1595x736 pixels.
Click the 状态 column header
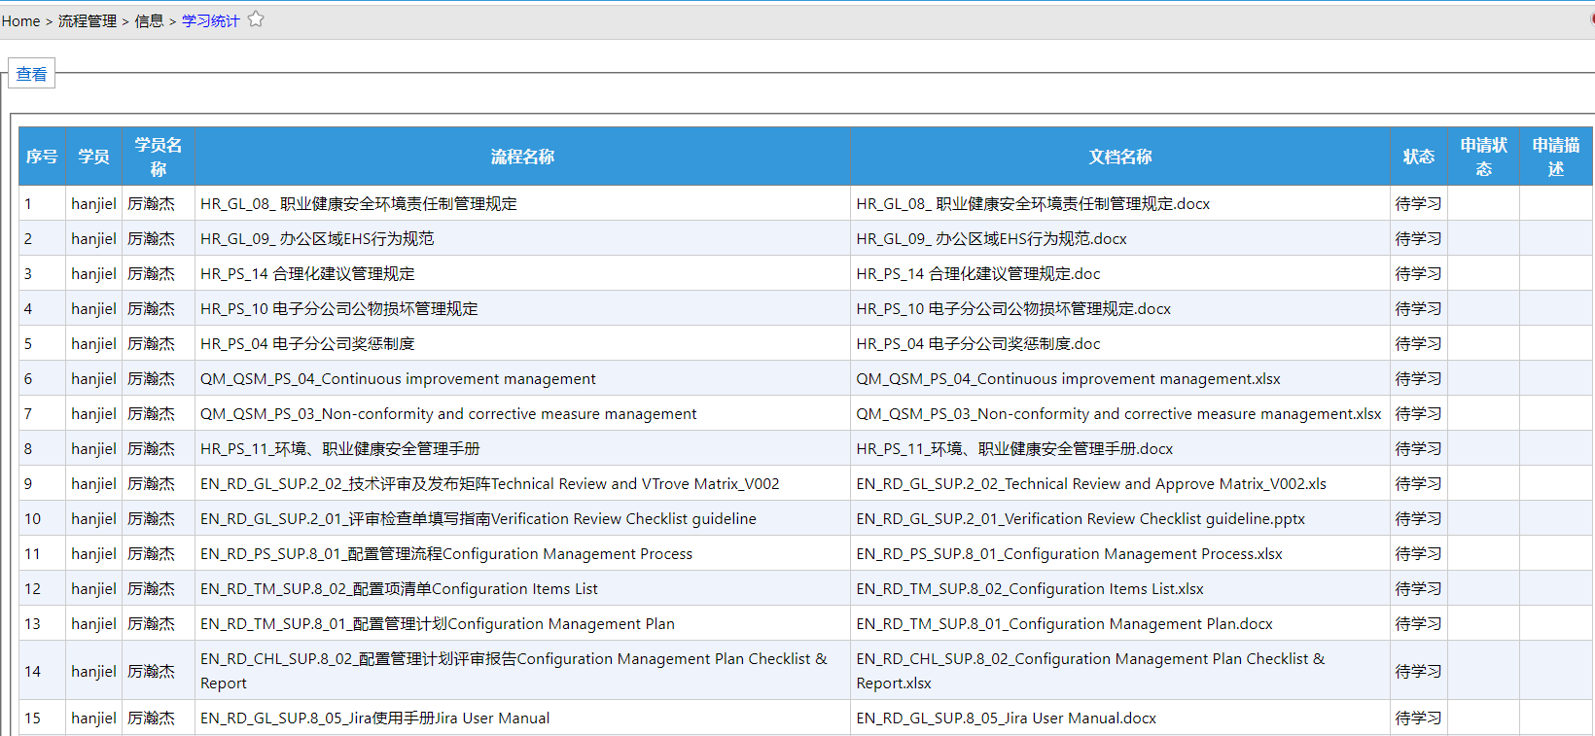click(1419, 157)
